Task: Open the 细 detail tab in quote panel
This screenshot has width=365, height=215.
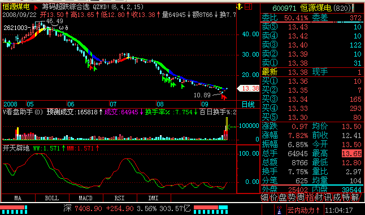Action: [264, 198]
